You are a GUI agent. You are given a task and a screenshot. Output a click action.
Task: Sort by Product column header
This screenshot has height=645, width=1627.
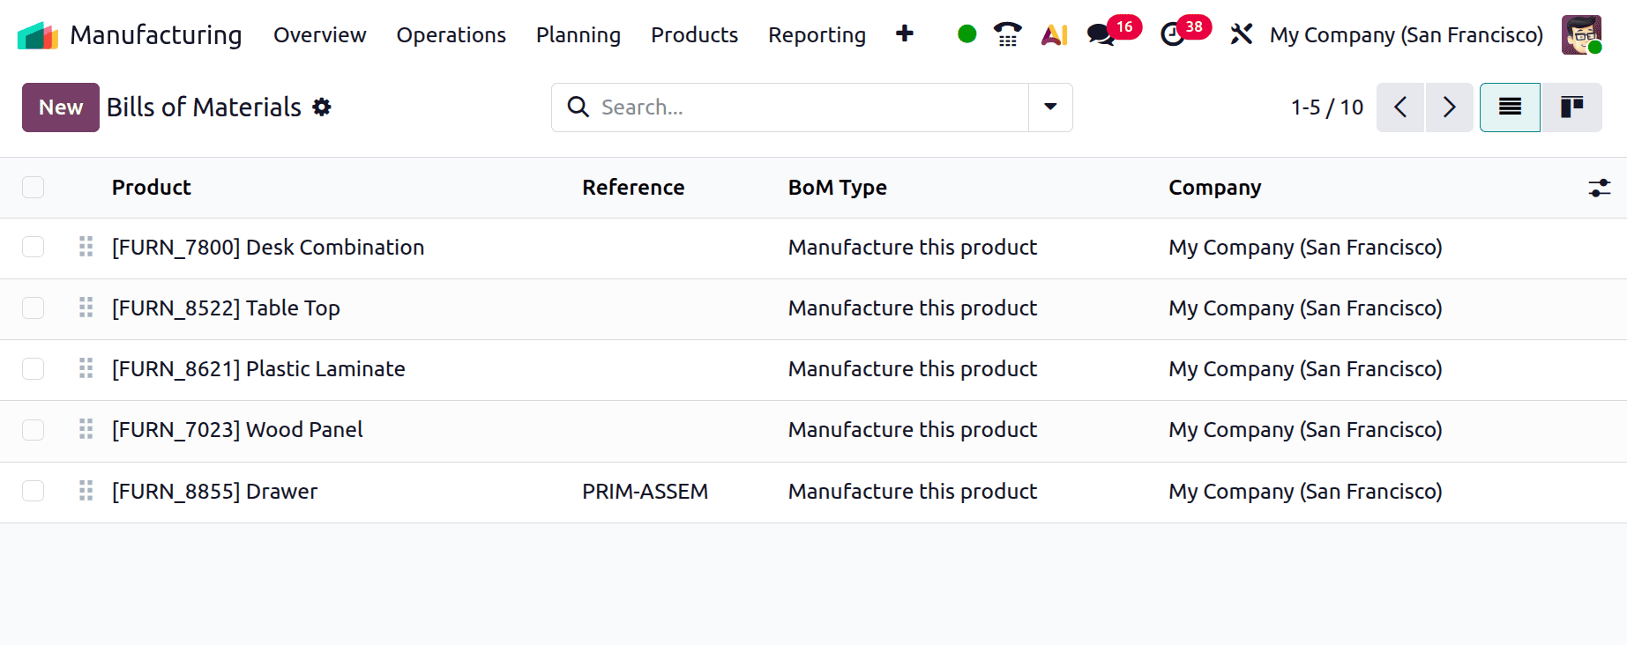(151, 188)
